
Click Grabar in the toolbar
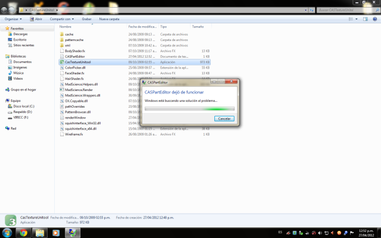(x=86, y=19)
